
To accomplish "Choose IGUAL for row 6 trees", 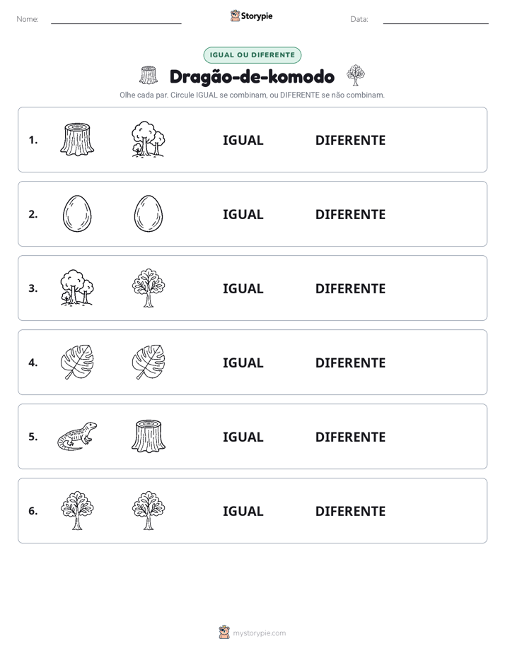I will [x=243, y=511].
